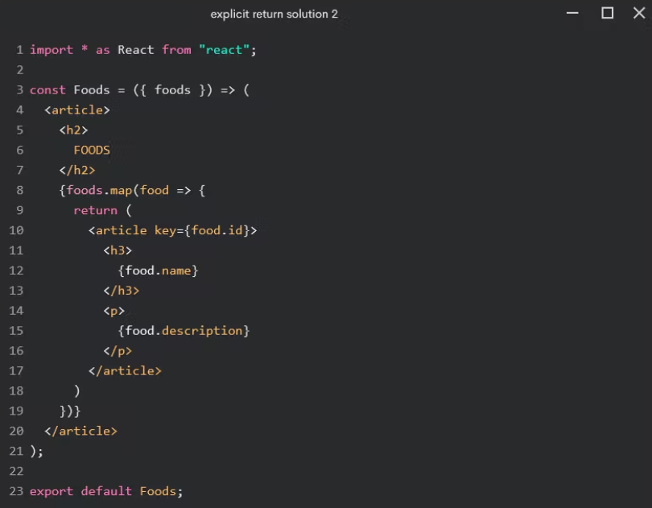Image resolution: width=652 pixels, height=508 pixels.
Task: Place cursor on the "react" string
Action: tap(224, 50)
